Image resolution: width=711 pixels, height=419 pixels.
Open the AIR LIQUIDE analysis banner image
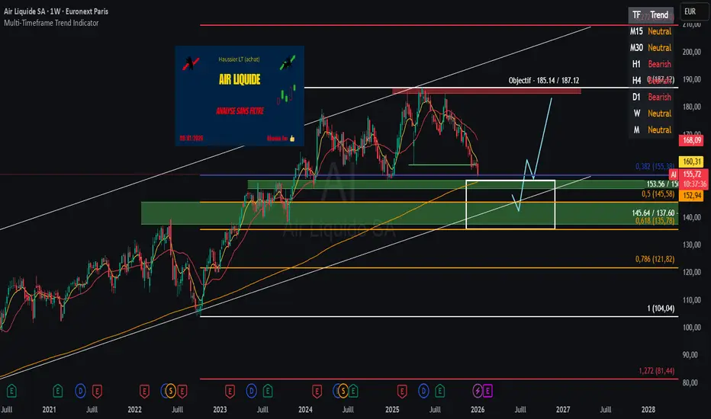tap(240, 95)
